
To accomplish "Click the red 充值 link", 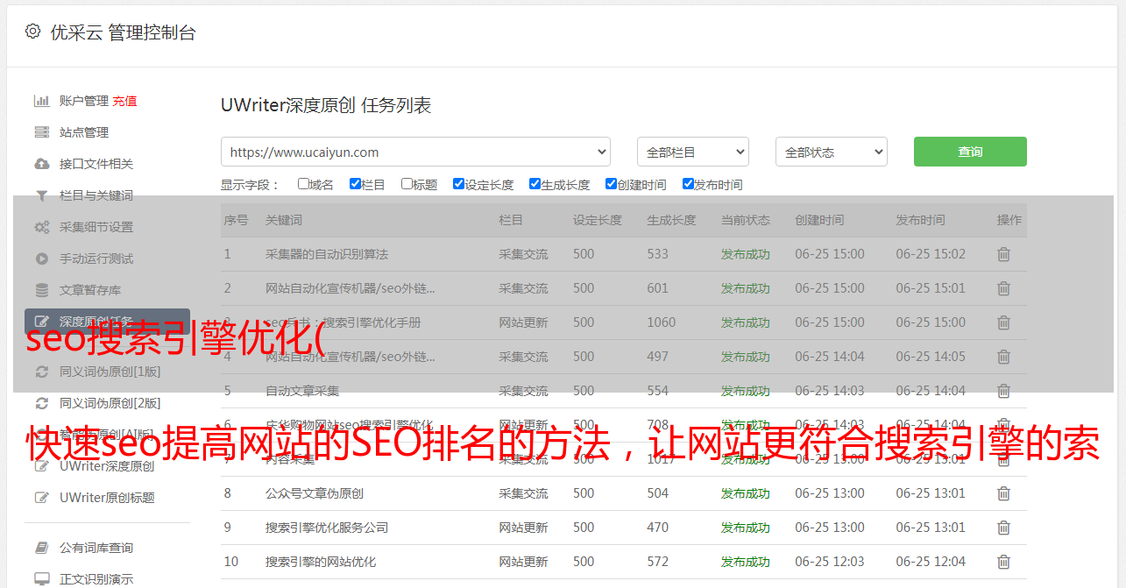I will [x=124, y=101].
